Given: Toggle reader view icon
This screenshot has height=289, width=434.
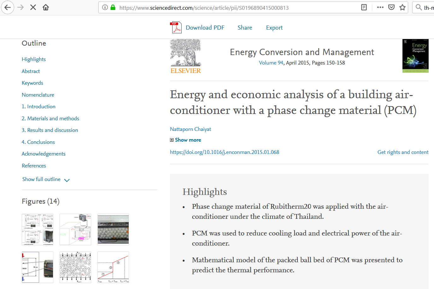Looking at the screenshot, I should pyautogui.click(x=364, y=7).
